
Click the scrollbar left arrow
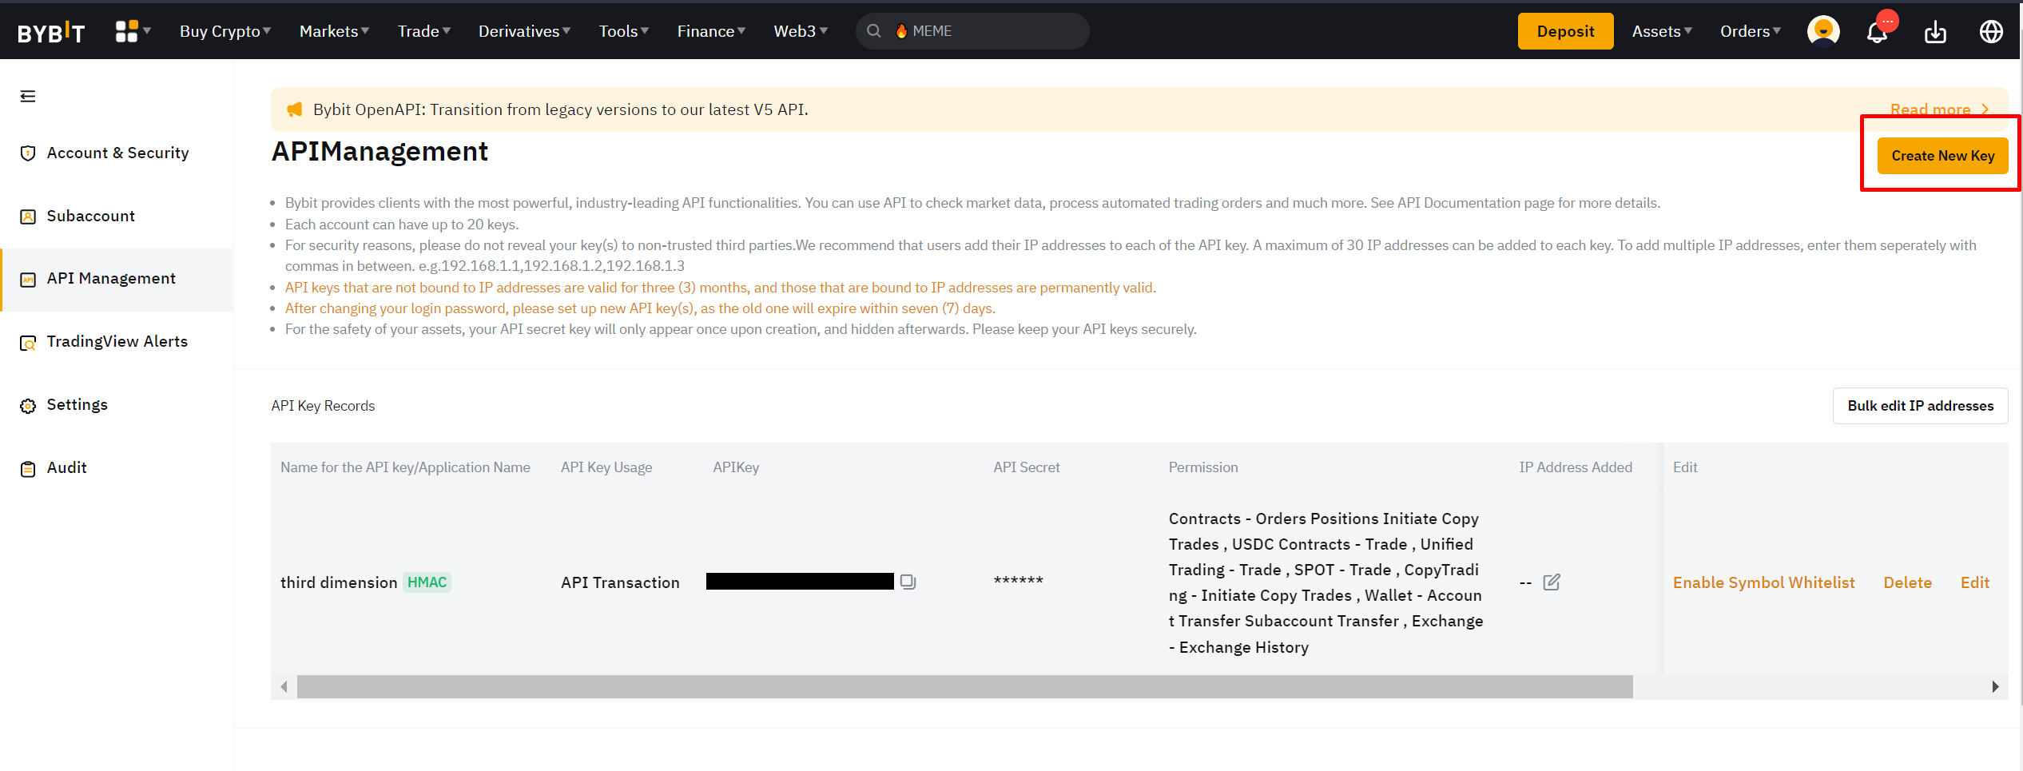point(284,686)
